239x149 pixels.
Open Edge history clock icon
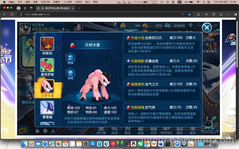point(214,14)
